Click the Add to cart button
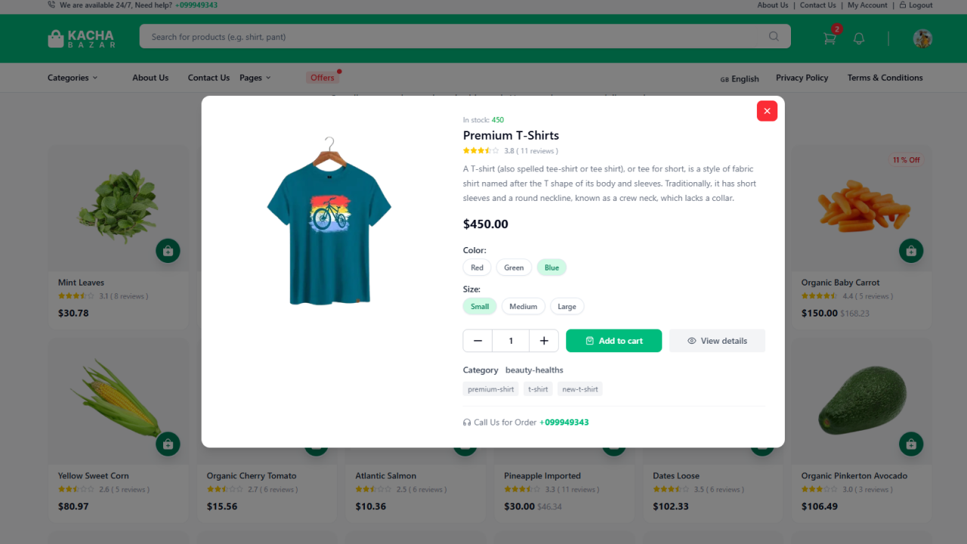The height and width of the screenshot is (544, 967). click(613, 341)
